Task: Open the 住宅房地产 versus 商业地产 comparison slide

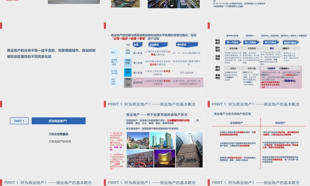Action: pos(259,135)
